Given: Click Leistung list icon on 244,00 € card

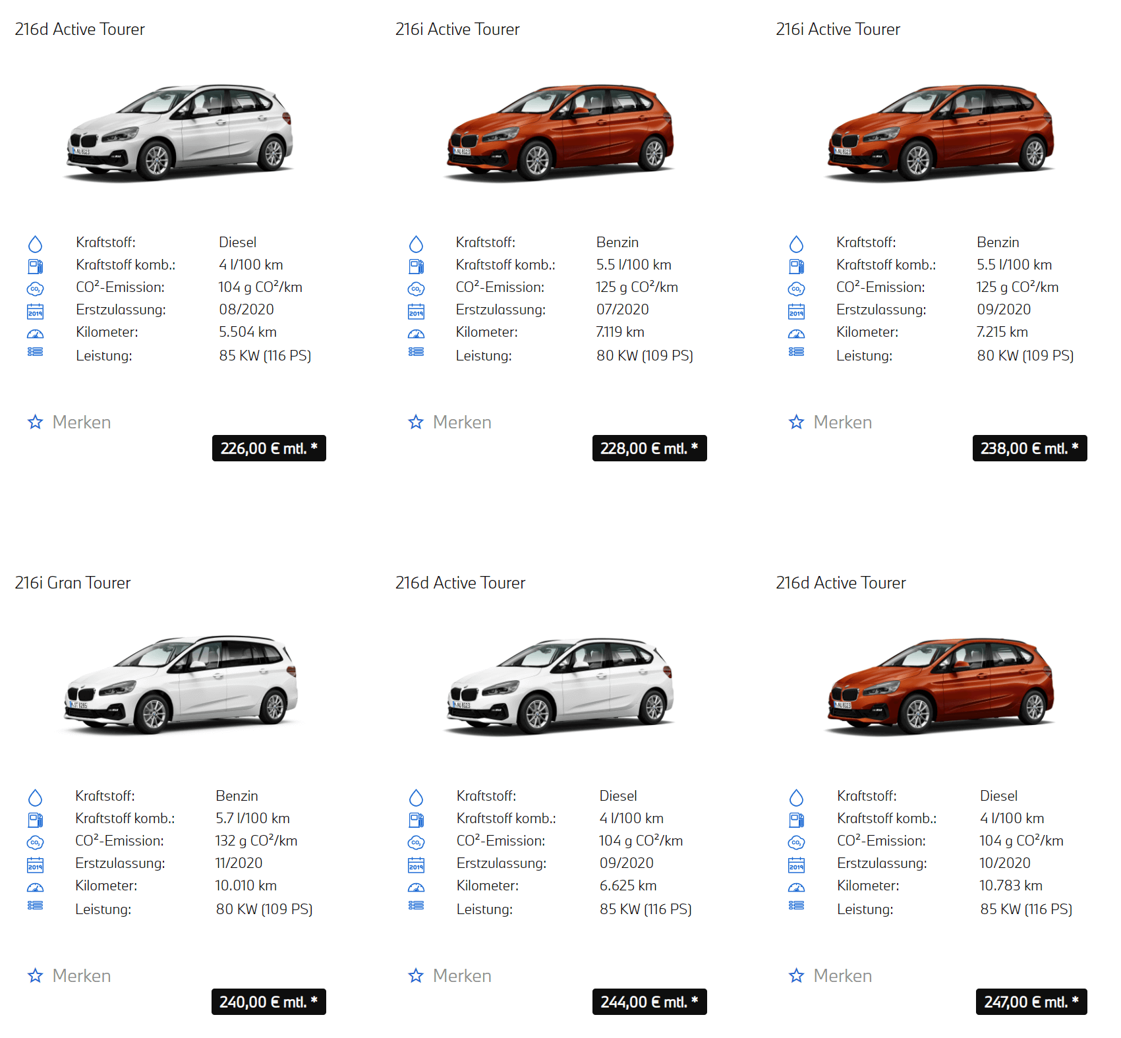Looking at the screenshot, I should (x=416, y=906).
